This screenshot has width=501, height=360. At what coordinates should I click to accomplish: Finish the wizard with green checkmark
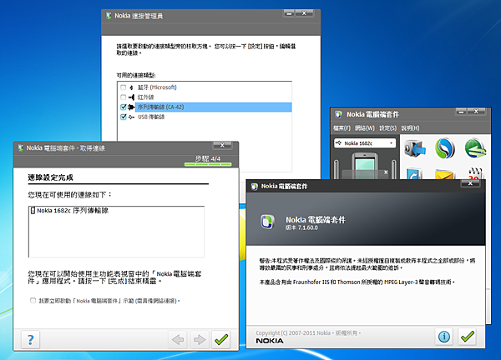221,340
